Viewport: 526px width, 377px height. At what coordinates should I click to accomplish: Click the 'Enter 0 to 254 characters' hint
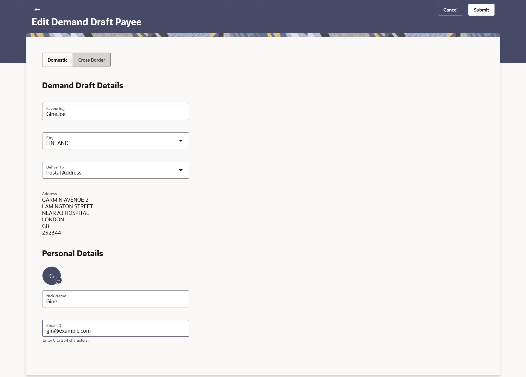coord(65,341)
